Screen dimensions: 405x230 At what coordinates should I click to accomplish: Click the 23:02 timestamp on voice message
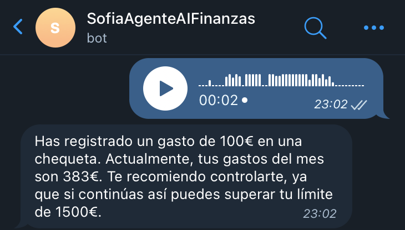pyautogui.click(x=331, y=104)
